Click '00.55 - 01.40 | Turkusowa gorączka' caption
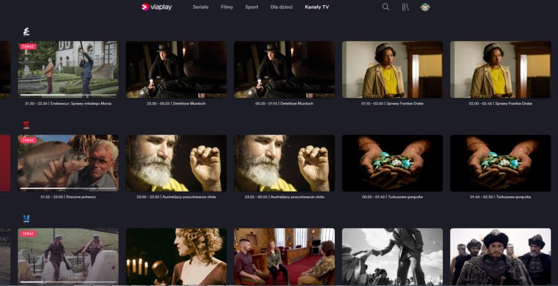Screen dimensions: 558x286 point(392,197)
